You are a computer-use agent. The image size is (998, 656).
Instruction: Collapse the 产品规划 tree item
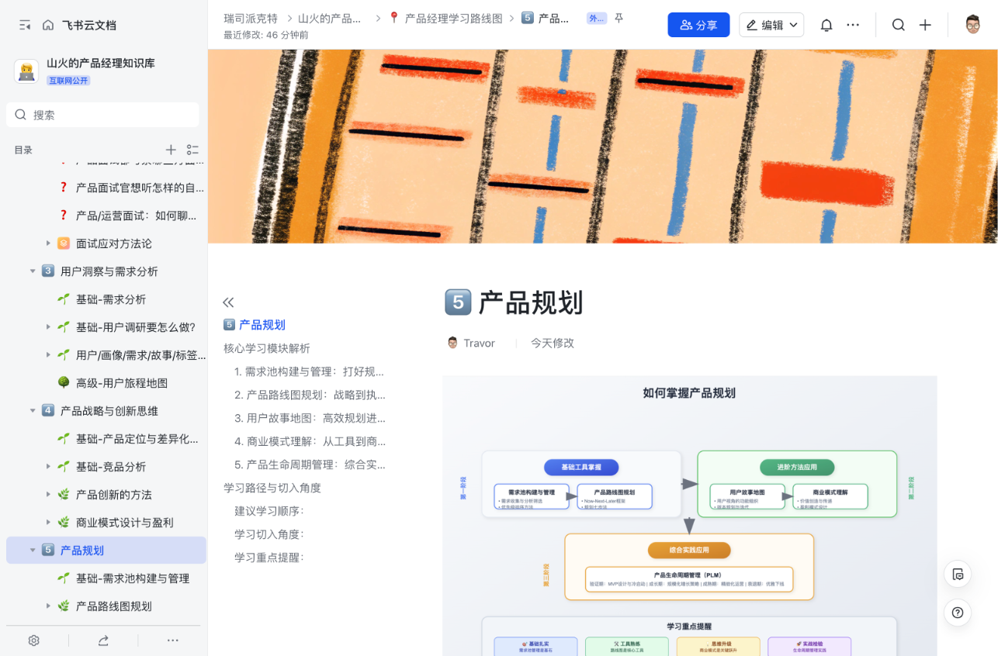pos(33,549)
